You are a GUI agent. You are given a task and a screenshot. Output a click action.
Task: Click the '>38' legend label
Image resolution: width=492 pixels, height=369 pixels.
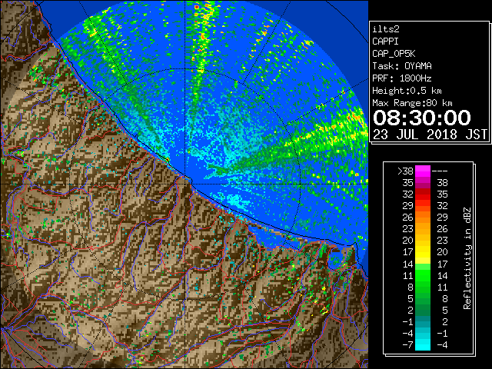[x=405, y=171]
